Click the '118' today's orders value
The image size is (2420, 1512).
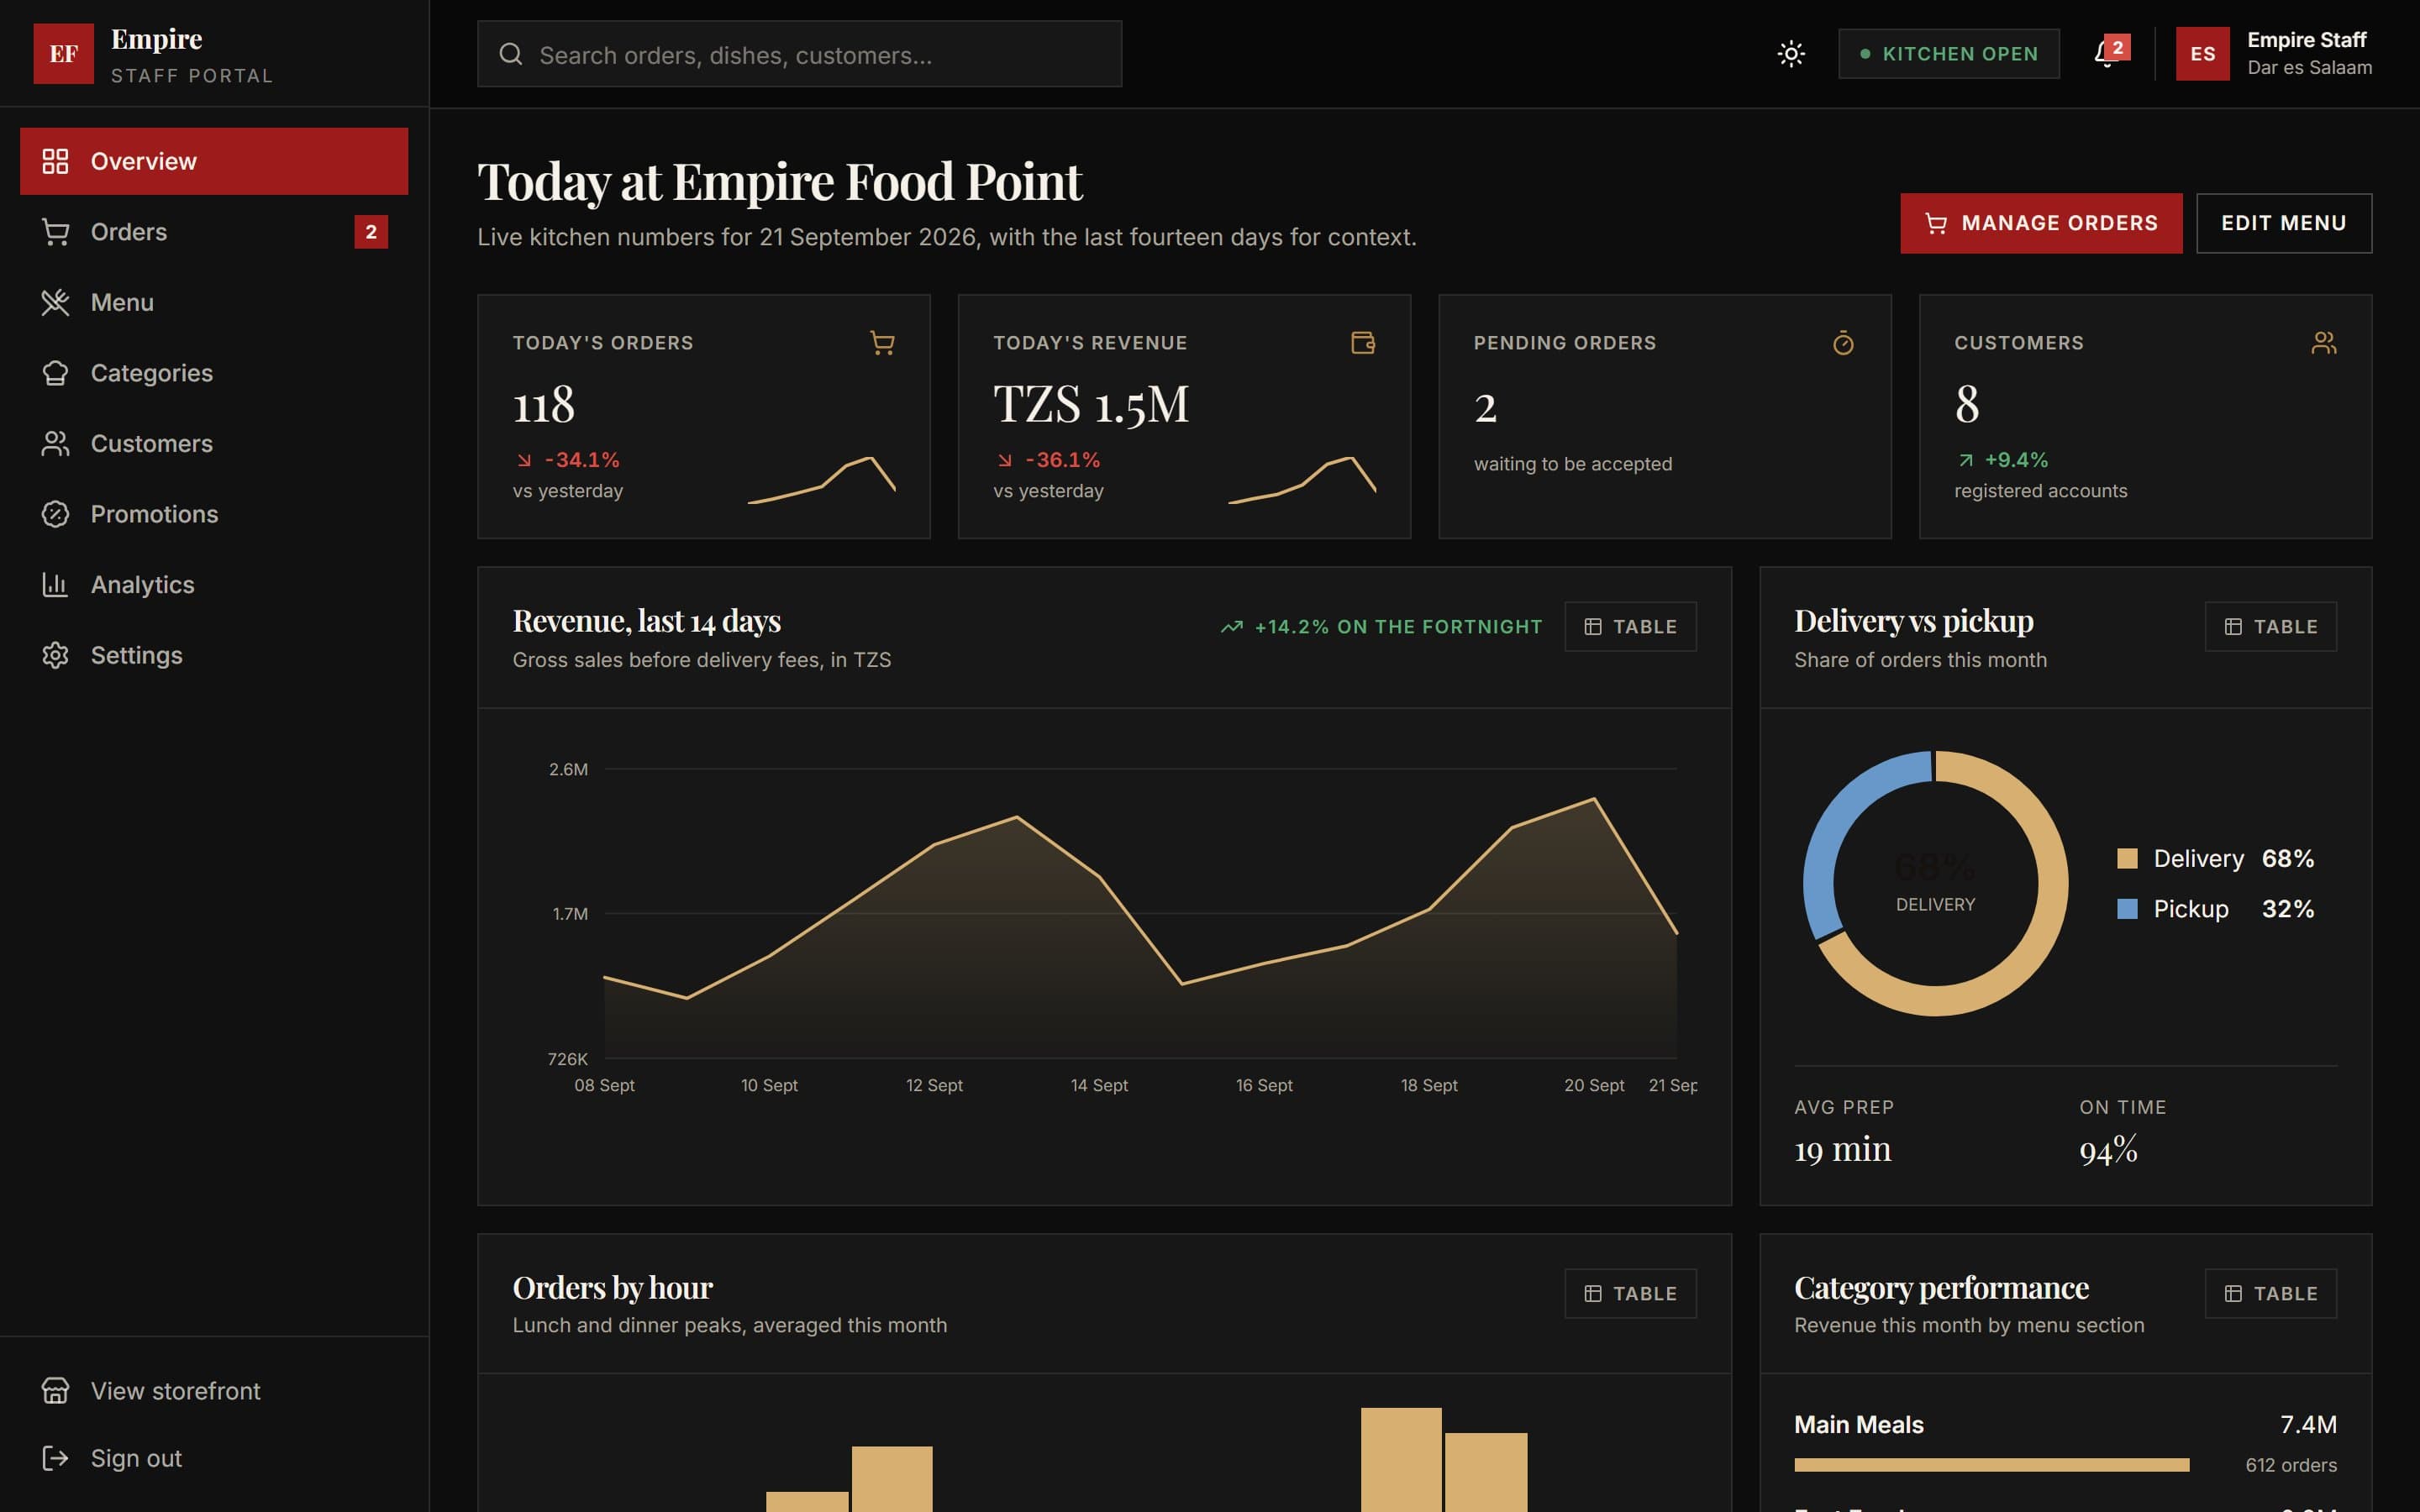(544, 405)
